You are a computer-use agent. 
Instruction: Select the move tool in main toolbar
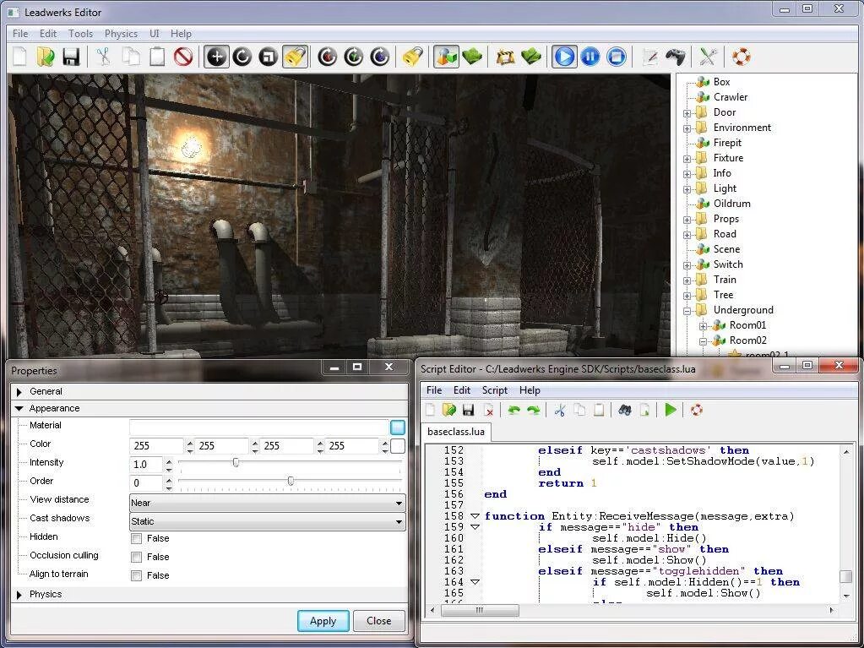(216, 57)
